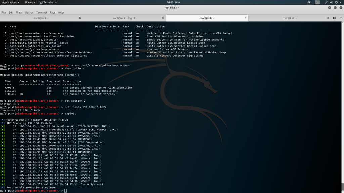Click the 'exploit' command text
The width and height of the screenshot is (344, 193).
coord(70,114)
